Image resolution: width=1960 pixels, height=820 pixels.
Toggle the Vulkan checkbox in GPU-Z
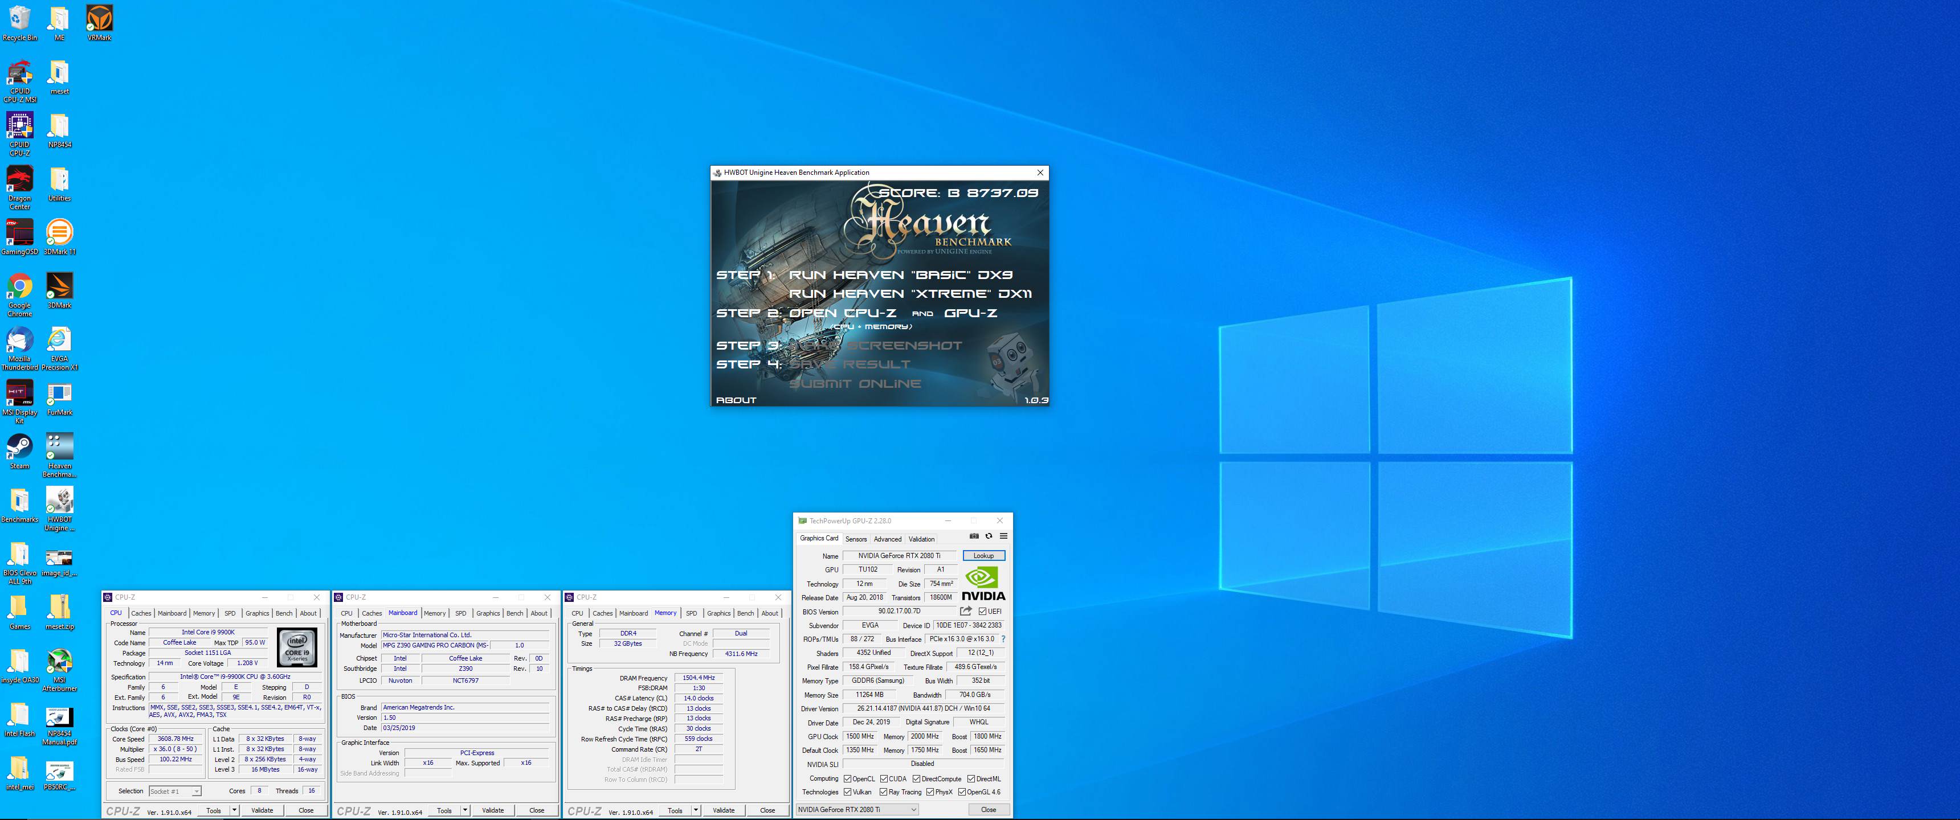[x=848, y=792]
